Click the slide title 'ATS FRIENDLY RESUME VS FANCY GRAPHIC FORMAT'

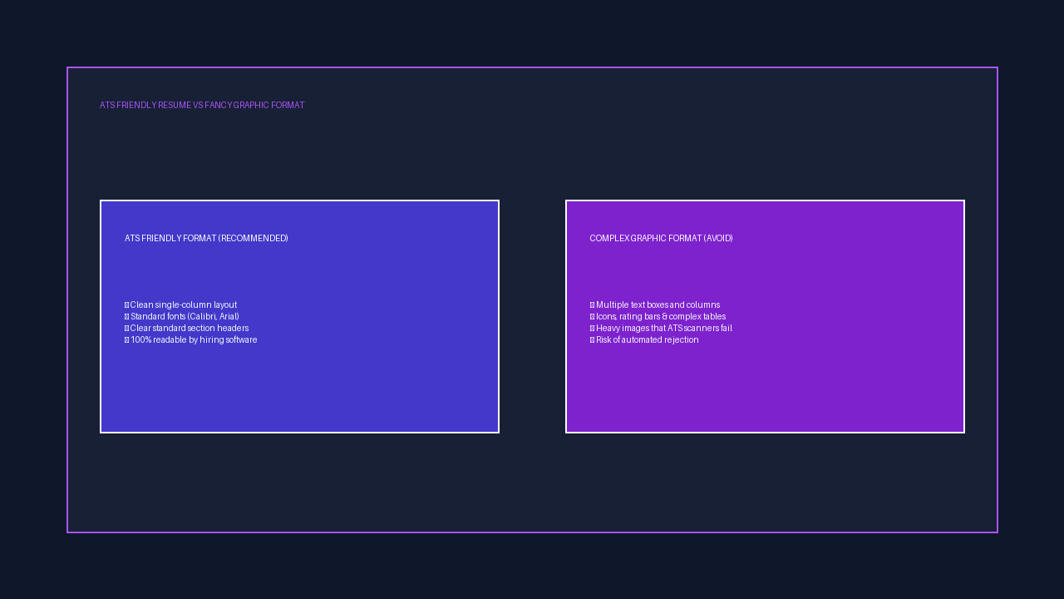pyautogui.click(x=202, y=106)
